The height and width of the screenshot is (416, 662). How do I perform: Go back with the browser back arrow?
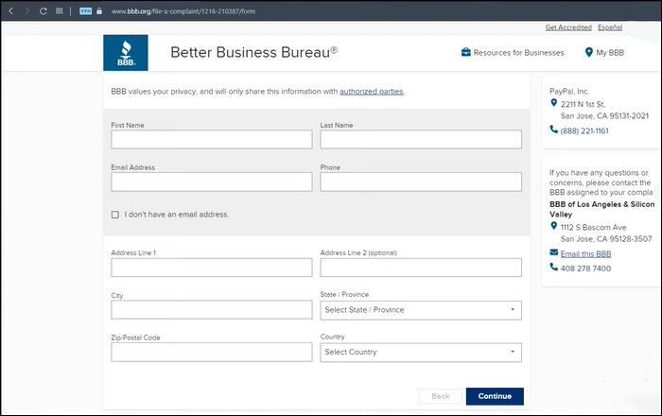tap(11, 10)
